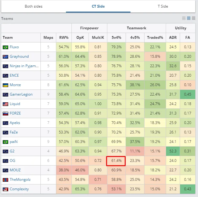Open the Monte team link

(15, 85)
